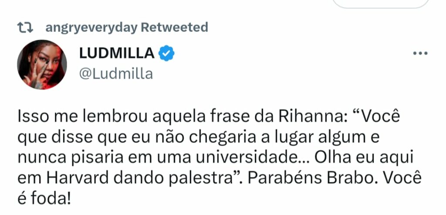
Task: Click the LUDMILLA display name
Action: click(117, 53)
